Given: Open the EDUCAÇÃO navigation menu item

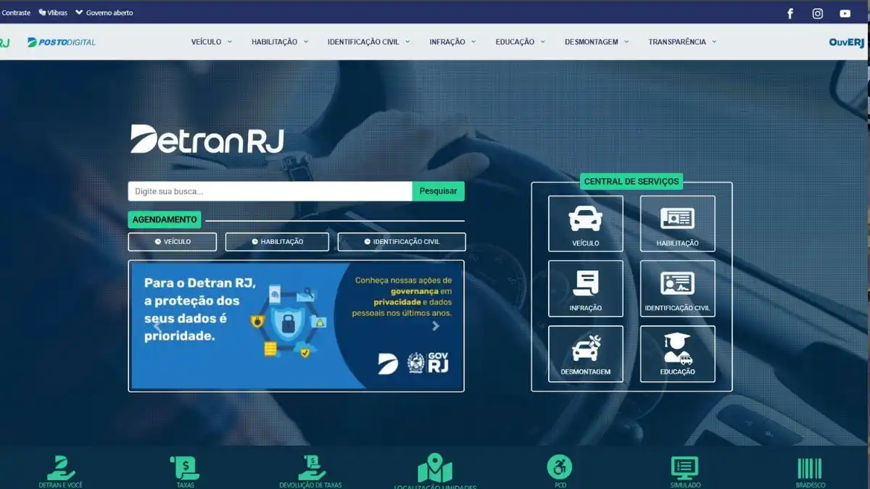Looking at the screenshot, I should pos(515,42).
